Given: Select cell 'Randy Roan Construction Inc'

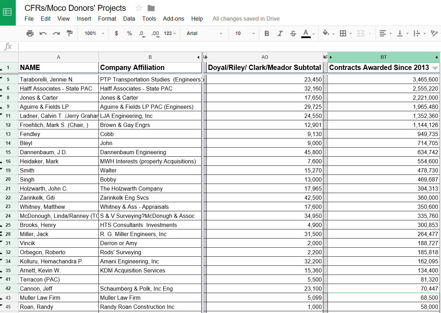Looking at the screenshot, I should click(x=150, y=307).
